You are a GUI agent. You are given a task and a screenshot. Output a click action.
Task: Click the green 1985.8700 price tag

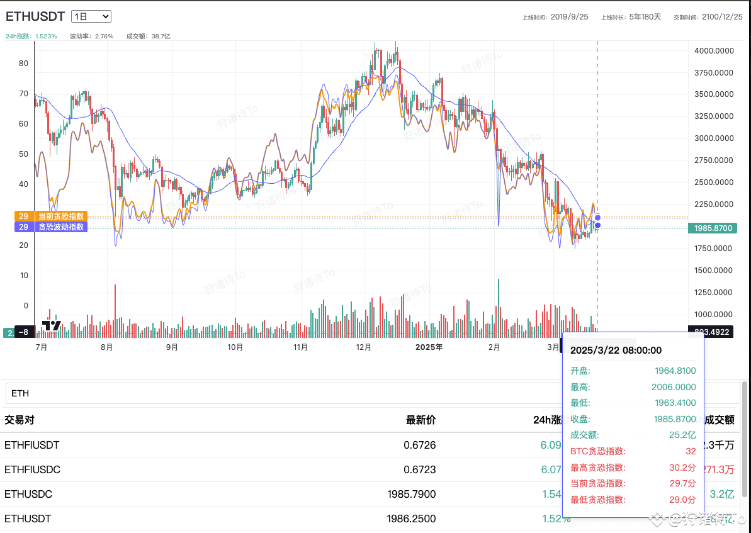(711, 228)
